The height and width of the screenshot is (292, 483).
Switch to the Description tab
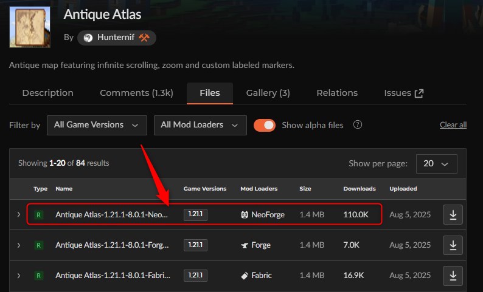click(47, 93)
